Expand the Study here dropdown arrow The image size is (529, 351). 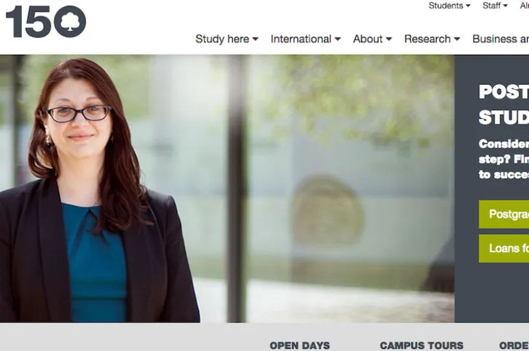coord(255,39)
